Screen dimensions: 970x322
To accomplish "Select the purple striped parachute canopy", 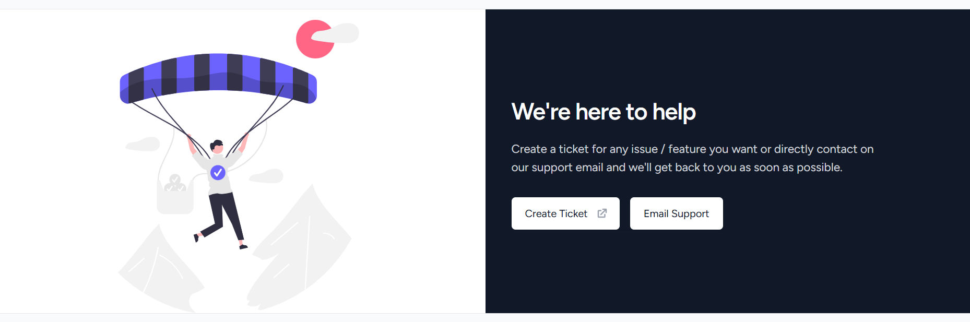I will tap(218, 76).
